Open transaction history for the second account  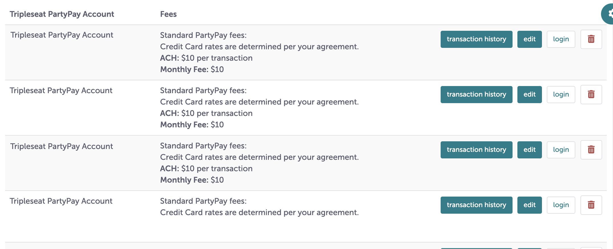476,94
